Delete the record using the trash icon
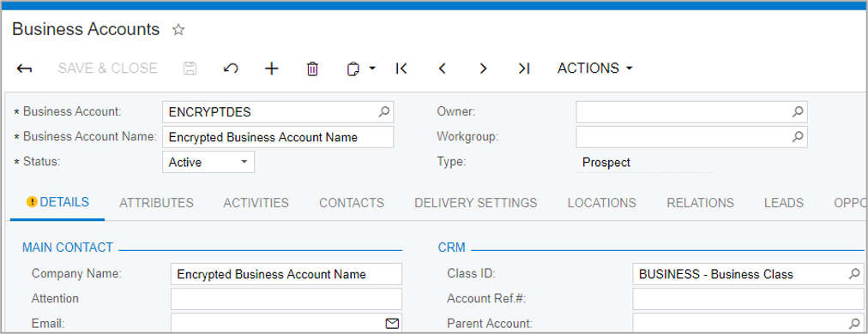Screen dimensions: 868x334 coord(312,69)
